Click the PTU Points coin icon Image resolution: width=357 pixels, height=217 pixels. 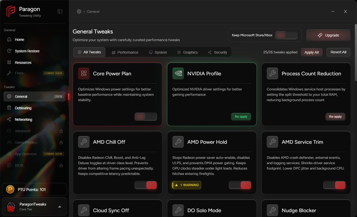point(10,190)
